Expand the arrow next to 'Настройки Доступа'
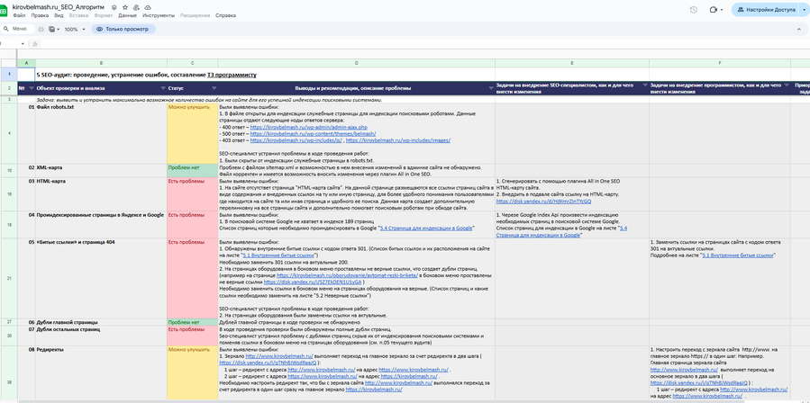 [804, 10]
